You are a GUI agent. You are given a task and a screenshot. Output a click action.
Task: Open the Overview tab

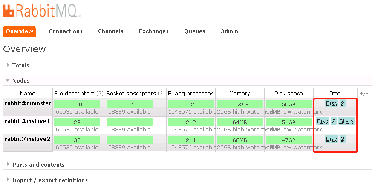point(19,31)
